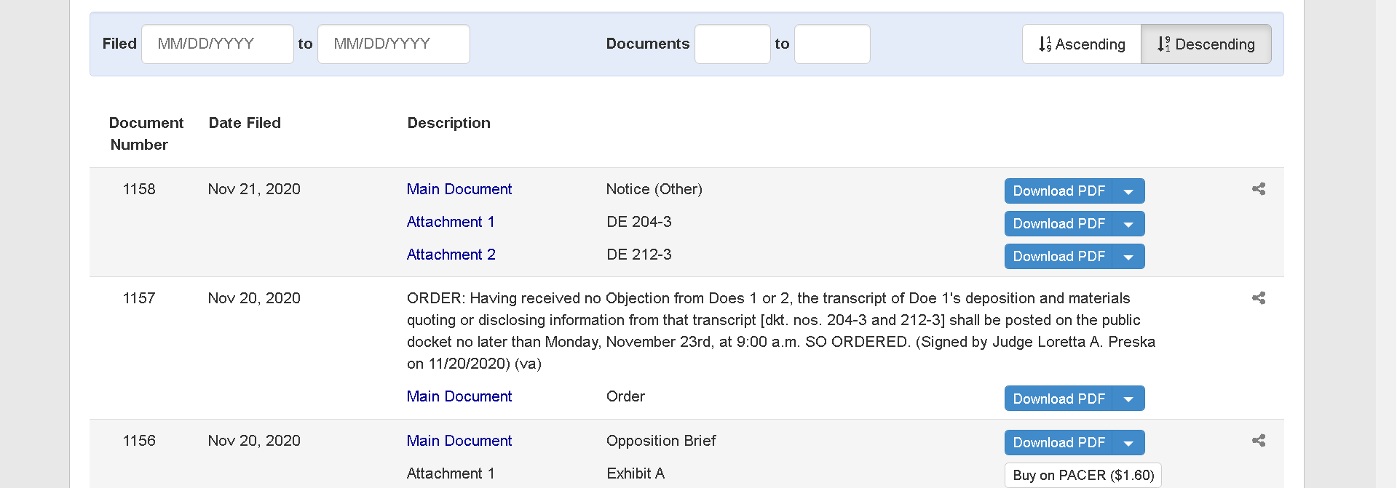Focus the Documents range start field
The image size is (1397, 488).
point(732,44)
